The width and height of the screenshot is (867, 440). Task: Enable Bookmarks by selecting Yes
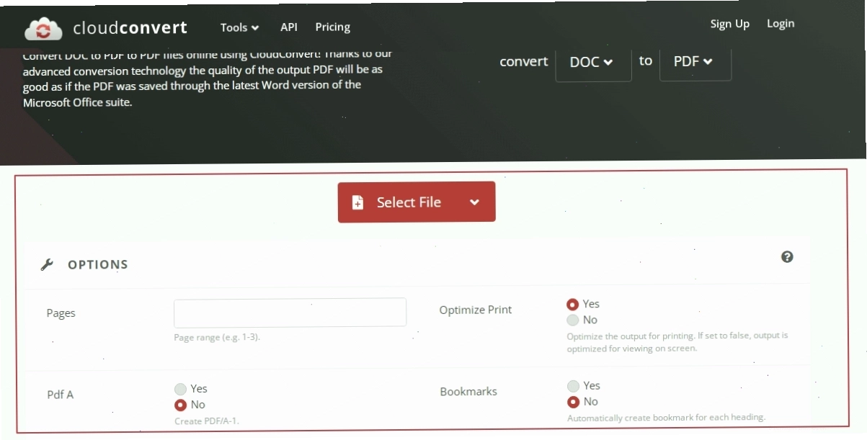tap(573, 386)
